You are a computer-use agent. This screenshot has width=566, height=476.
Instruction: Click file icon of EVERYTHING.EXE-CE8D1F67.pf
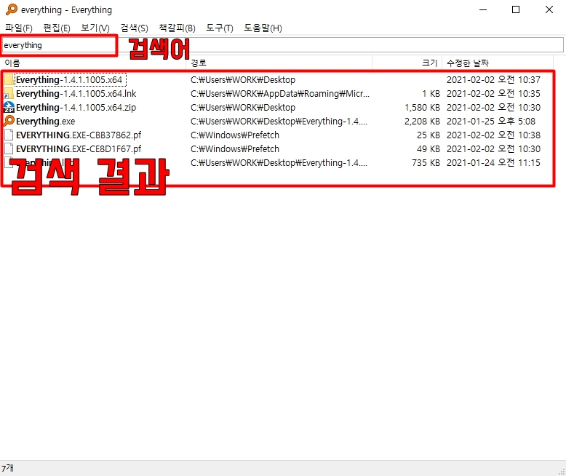[x=9, y=148]
